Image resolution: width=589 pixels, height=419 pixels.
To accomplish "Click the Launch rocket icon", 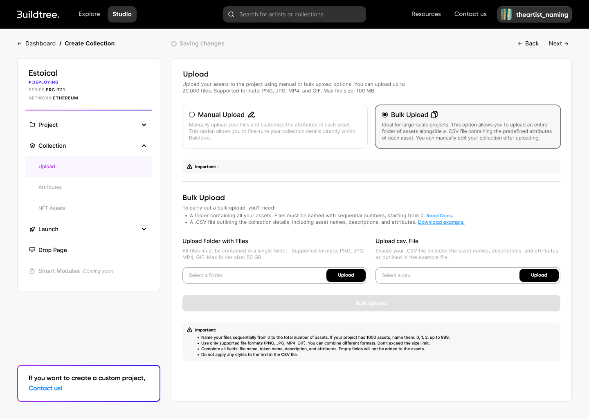I will tap(32, 229).
